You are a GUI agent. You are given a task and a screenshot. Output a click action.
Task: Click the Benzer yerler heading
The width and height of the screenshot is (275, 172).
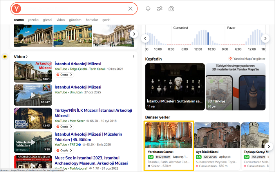[x=157, y=117]
